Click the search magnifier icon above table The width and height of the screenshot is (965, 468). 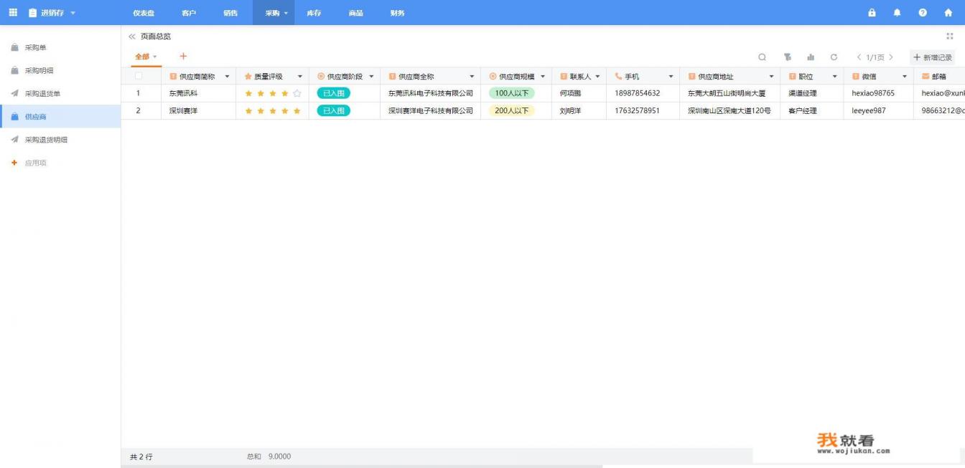tap(762, 57)
